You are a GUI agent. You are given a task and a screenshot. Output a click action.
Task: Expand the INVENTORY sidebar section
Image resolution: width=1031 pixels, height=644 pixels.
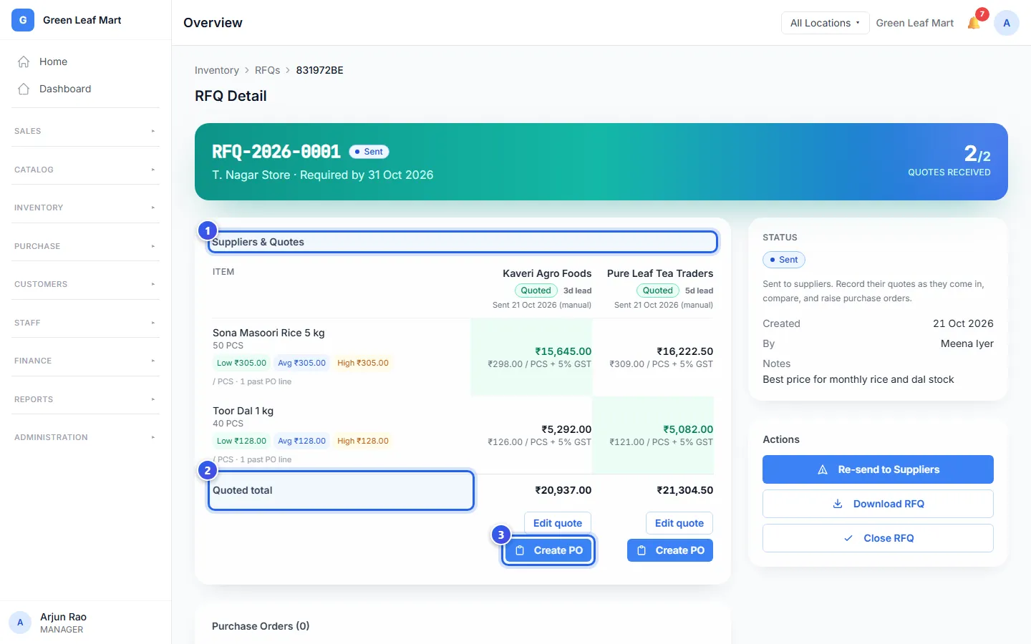85,208
